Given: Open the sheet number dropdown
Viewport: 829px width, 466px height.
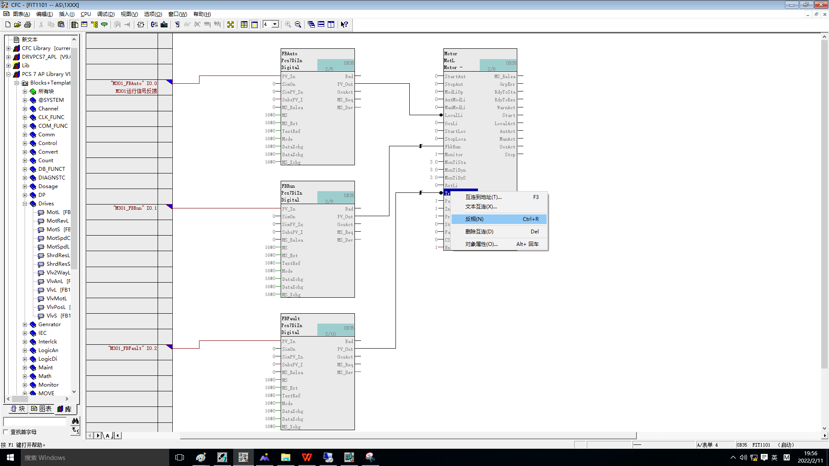Looking at the screenshot, I should coord(275,24).
